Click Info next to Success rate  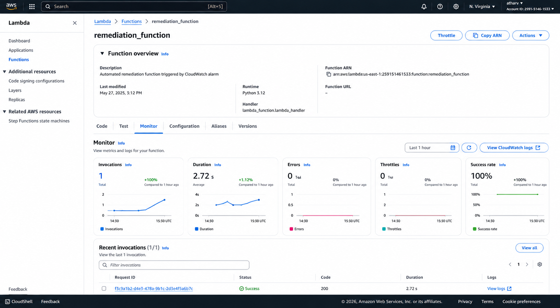click(502, 165)
